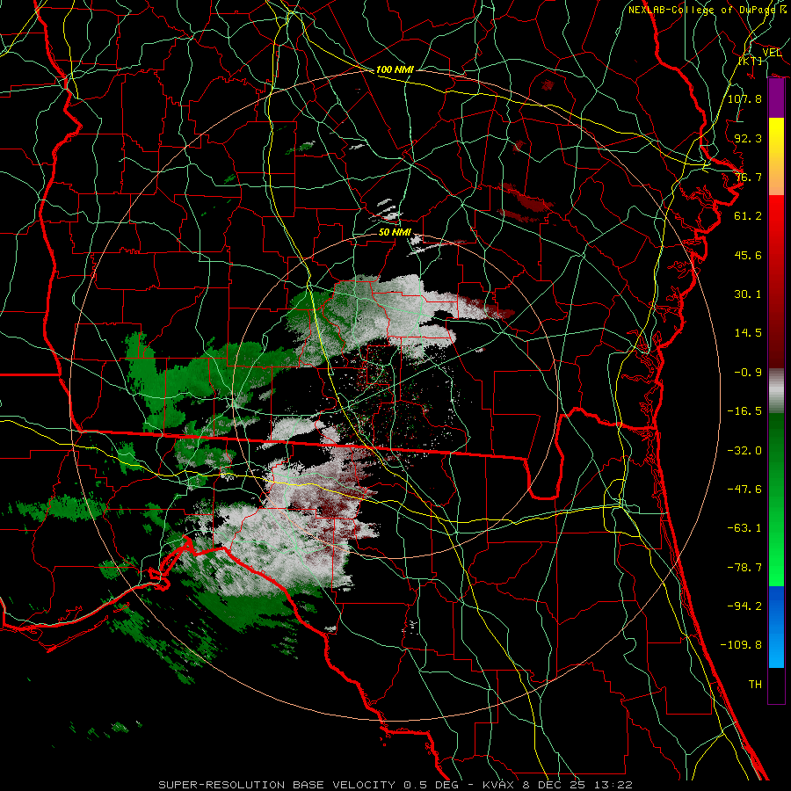
Task: Select the 45.6 legend value
Action: 748,255
